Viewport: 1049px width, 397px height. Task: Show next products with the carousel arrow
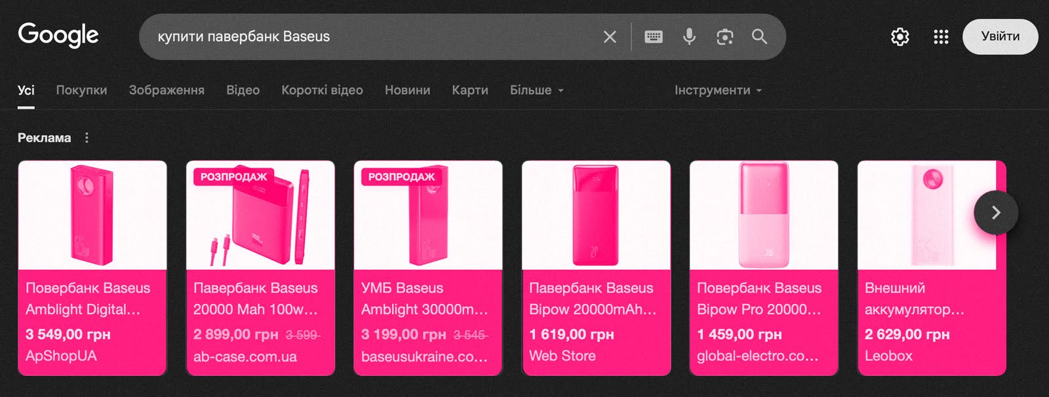(996, 212)
